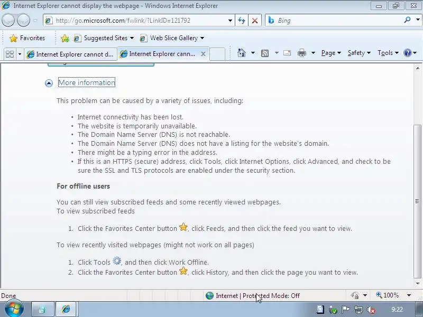Viewport: 423px width, 317px height.
Task: Click 'The website is temporarily unavailable.' bullet
Action: pyautogui.click(x=137, y=126)
